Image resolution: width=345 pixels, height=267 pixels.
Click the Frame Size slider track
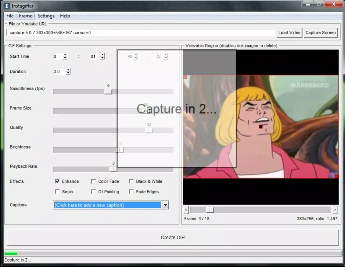113,111
